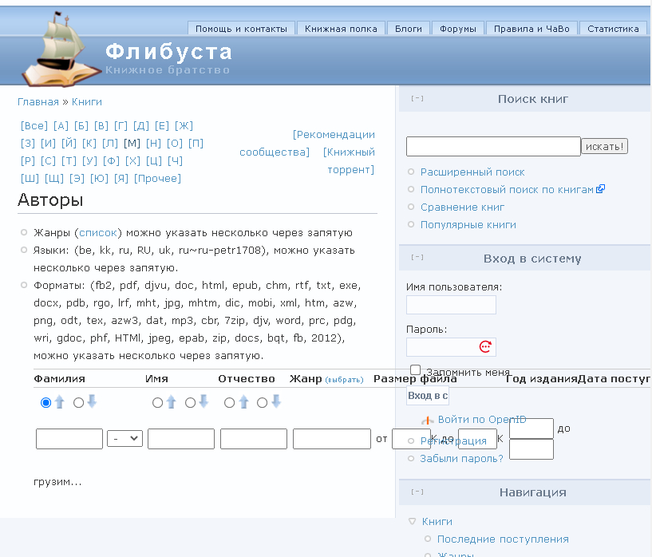The height and width of the screenshot is (557, 652).
Task: Open Полнотекстовый поиск по книгам link
Action: (x=507, y=190)
